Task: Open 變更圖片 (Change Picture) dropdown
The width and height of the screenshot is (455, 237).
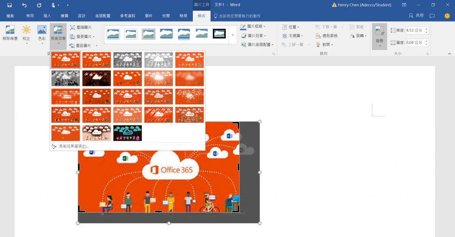Action: (x=82, y=36)
